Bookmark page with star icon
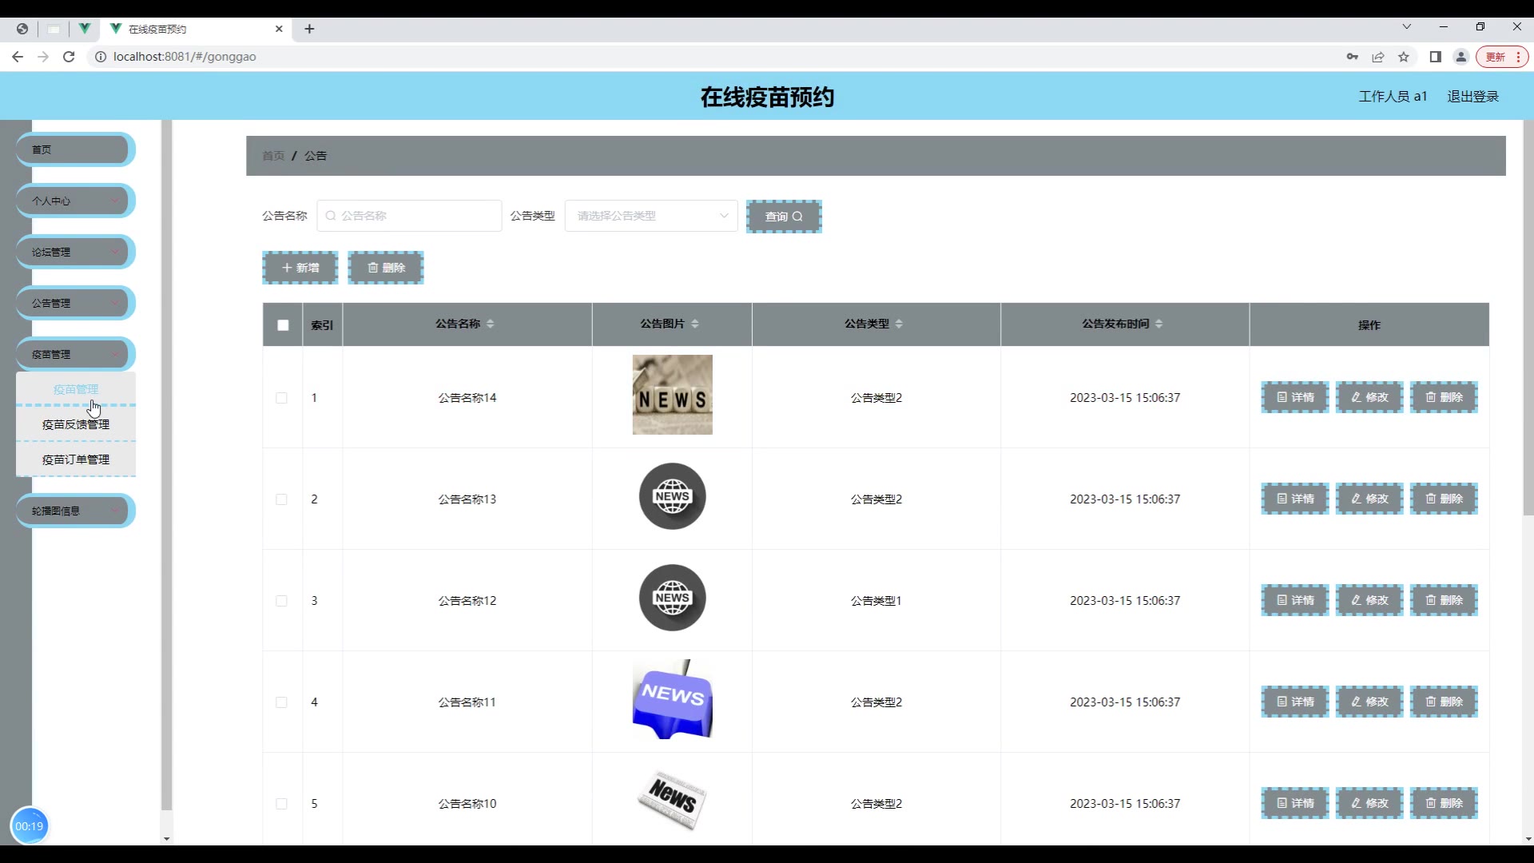The height and width of the screenshot is (863, 1534). point(1404,57)
